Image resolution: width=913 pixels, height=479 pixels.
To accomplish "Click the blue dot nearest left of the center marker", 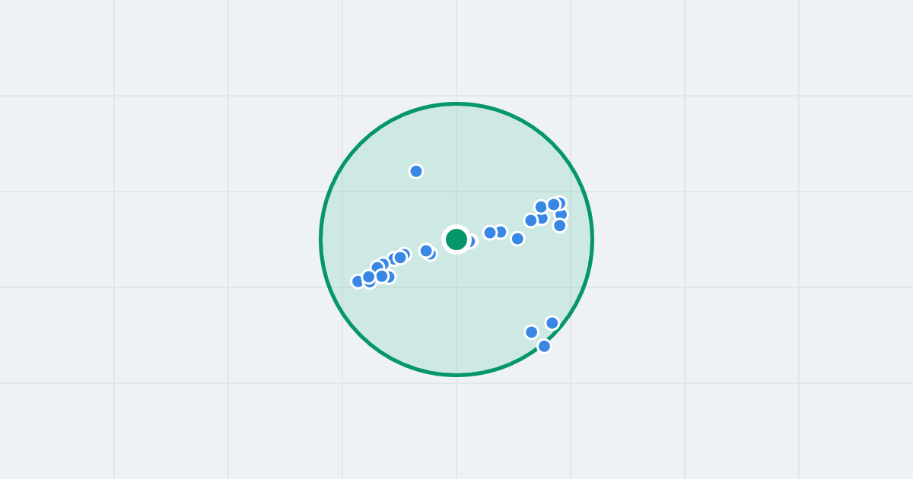I will (x=426, y=250).
